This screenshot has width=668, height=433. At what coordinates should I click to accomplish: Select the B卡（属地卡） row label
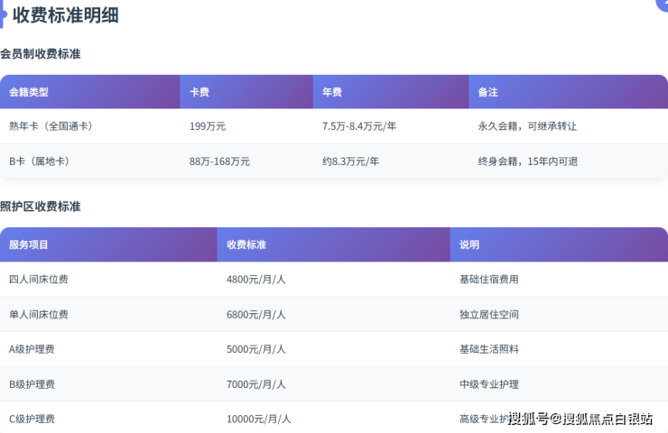40,161
